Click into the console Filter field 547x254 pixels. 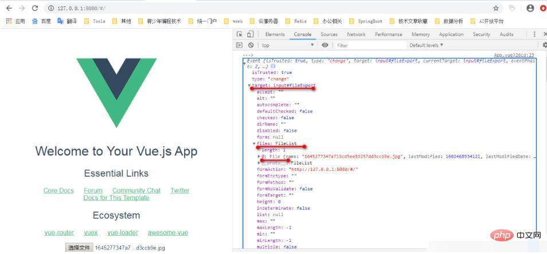(370, 45)
